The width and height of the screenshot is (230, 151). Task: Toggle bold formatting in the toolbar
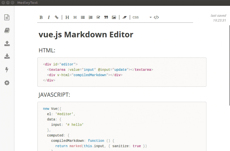41,17
